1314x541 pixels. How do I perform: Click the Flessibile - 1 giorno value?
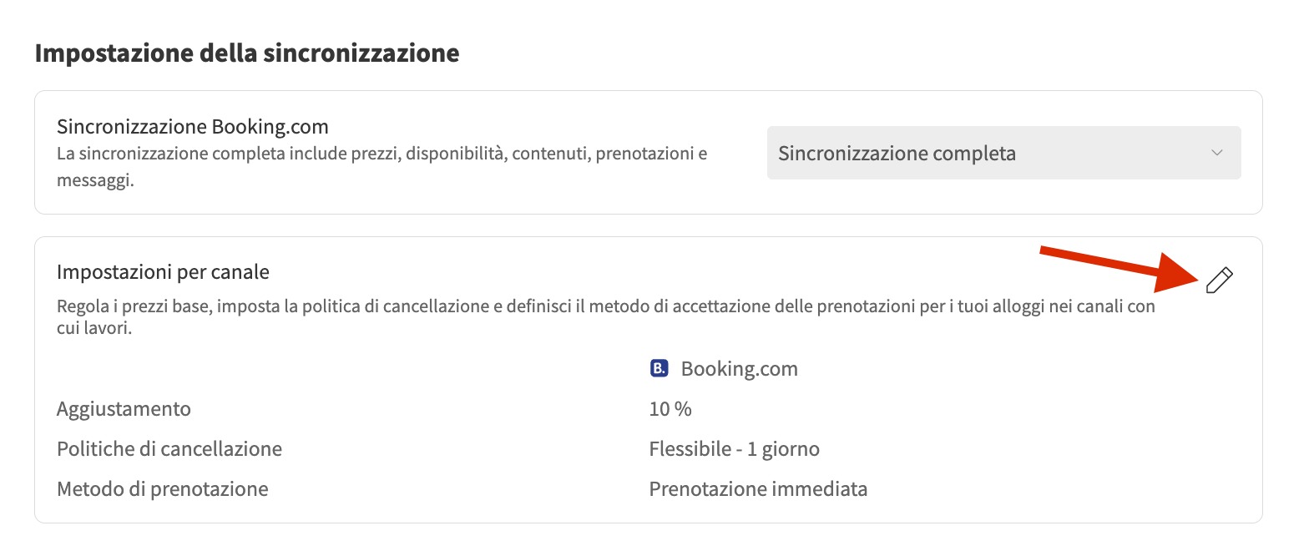(x=734, y=449)
